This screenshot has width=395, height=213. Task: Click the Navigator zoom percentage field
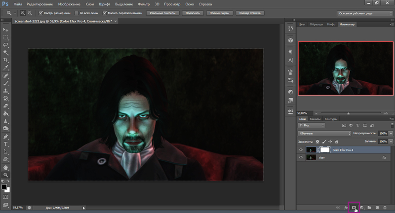click(305, 113)
